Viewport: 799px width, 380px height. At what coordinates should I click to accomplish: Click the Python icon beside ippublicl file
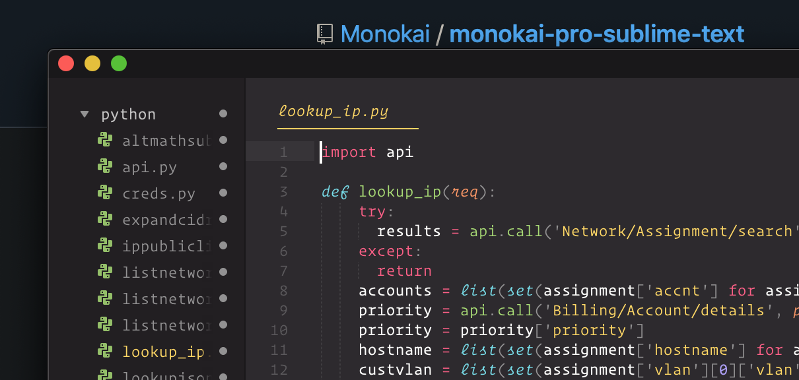[105, 246]
